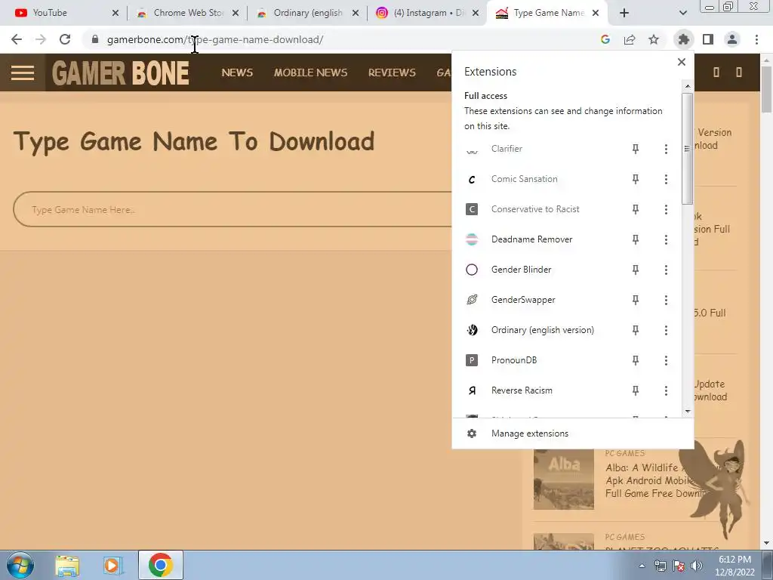Viewport: 773px width, 580px height.
Task: Open more options for Ordinary (english version)
Action: click(666, 330)
